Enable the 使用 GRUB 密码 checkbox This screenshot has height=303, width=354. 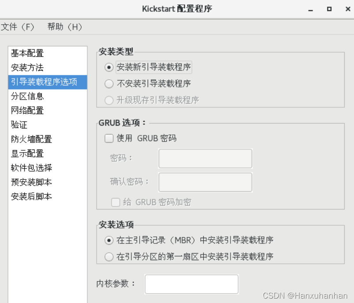[x=109, y=138]
